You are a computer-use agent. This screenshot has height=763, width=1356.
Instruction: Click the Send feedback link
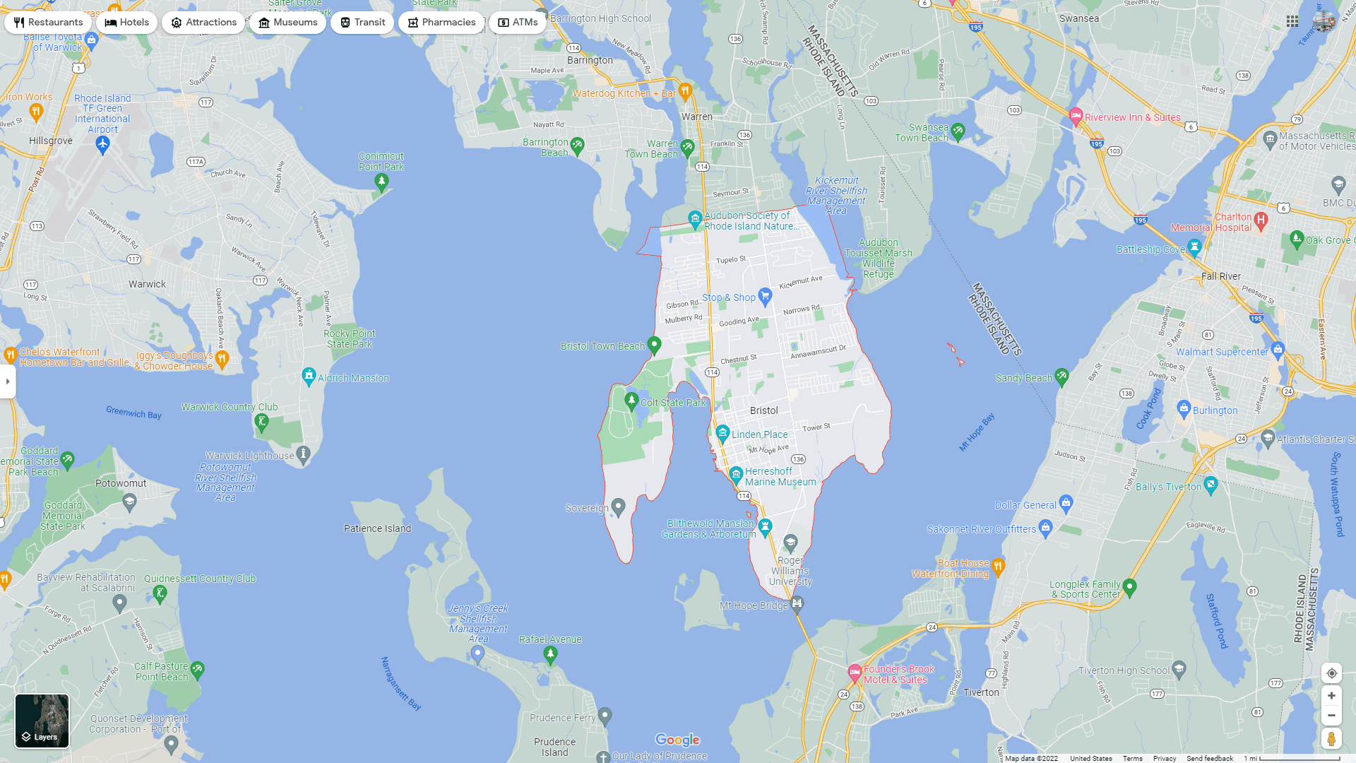pyautogui.click(x=1210, y=758)
